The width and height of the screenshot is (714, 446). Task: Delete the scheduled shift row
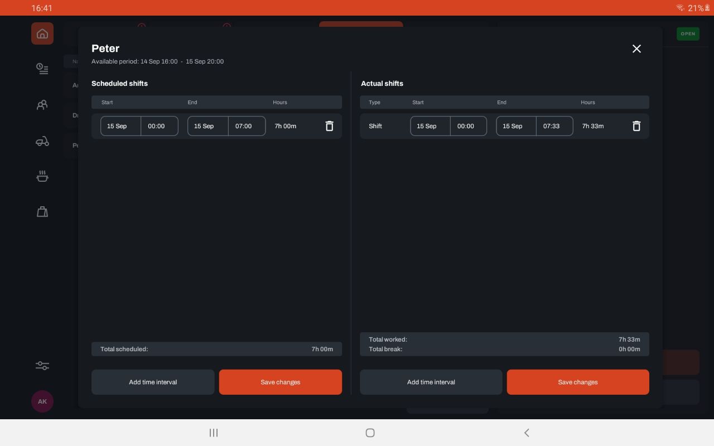click(x=329, y=126)
